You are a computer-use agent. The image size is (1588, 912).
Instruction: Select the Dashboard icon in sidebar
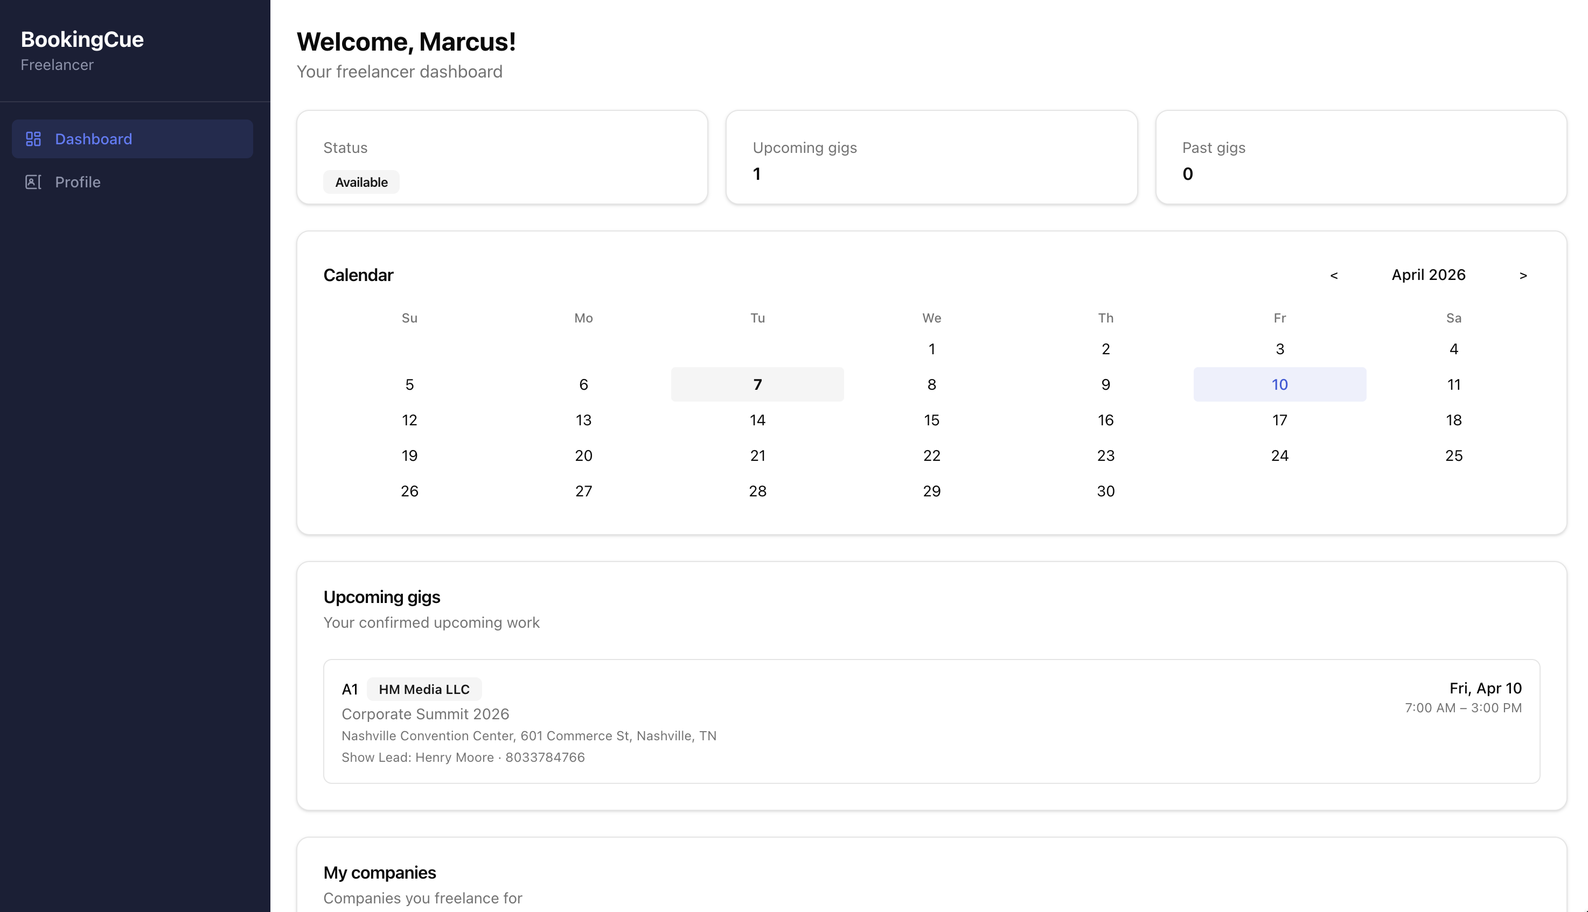[x=34, y=138]
